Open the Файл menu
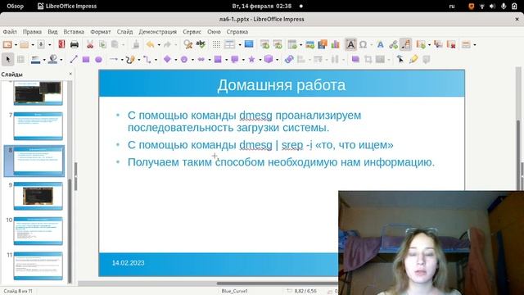The image size is (524, 295). point(10,32)
